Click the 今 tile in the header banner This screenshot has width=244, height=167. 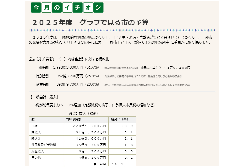[x=36, y=7]
